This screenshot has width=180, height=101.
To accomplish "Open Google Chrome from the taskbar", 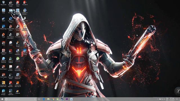I will (x=53, y=99).
